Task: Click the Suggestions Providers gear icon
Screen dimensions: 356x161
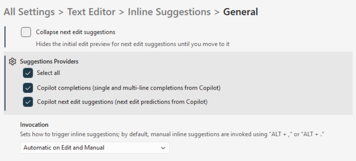Action: tap(12, 62)
